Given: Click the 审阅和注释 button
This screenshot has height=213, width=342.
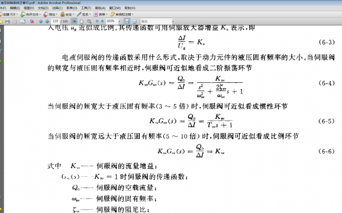Looking at the screenshot, I should tap(121, 14).
